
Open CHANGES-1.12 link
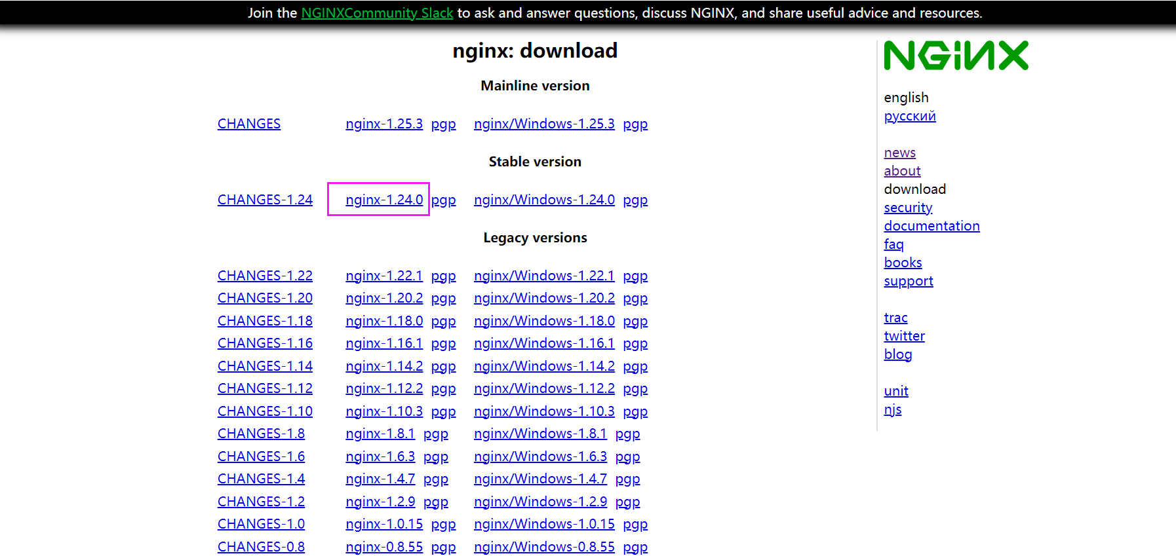pos(265,388)
